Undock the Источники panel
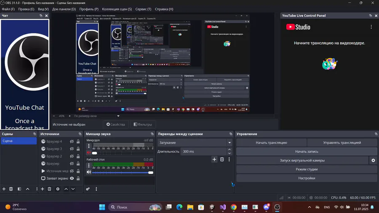 click(80, 134)
